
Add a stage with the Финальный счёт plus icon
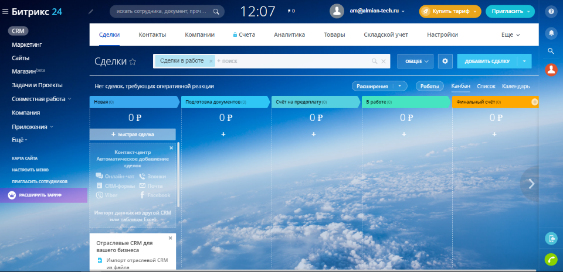tap(535, 102)
